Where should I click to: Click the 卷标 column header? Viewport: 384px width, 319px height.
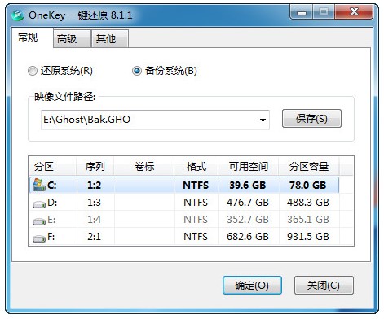click(x=144, y=166)
